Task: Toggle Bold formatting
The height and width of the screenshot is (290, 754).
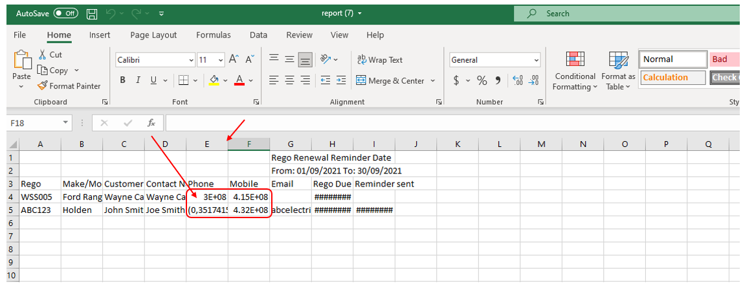Action: tap(122, 80)
